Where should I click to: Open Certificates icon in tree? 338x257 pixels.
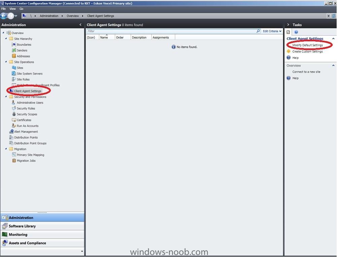(14, 120)
